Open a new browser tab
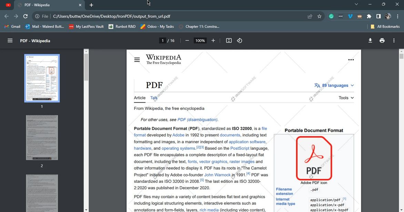This screenshot has height=212, width=404. [91, 5]
